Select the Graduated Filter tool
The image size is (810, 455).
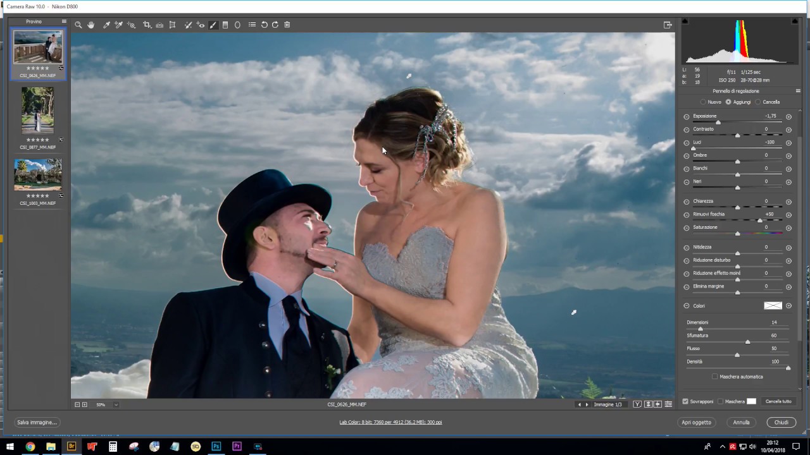click(225, 25)
